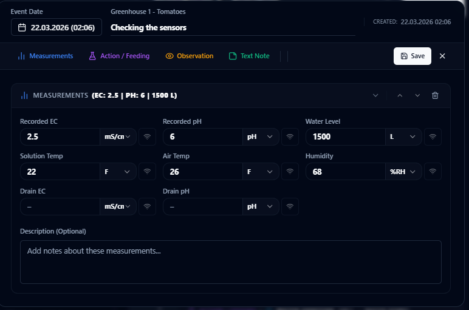The height and width of the screenshot is (310, 469).
Task: Click the calendar icon in Event Date
Action: (x=22, y=27)
